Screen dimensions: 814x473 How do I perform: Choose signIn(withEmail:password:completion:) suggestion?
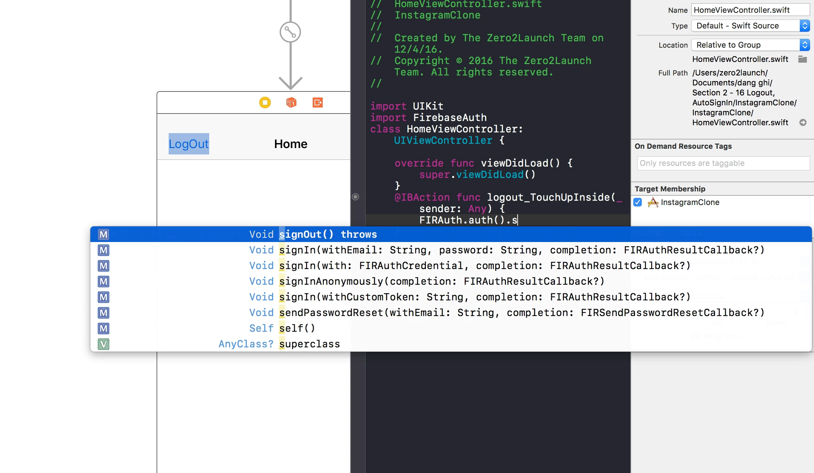click(451, 250)
